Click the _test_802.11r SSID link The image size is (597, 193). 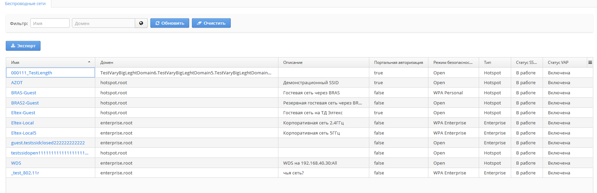[x=25, y=173]
